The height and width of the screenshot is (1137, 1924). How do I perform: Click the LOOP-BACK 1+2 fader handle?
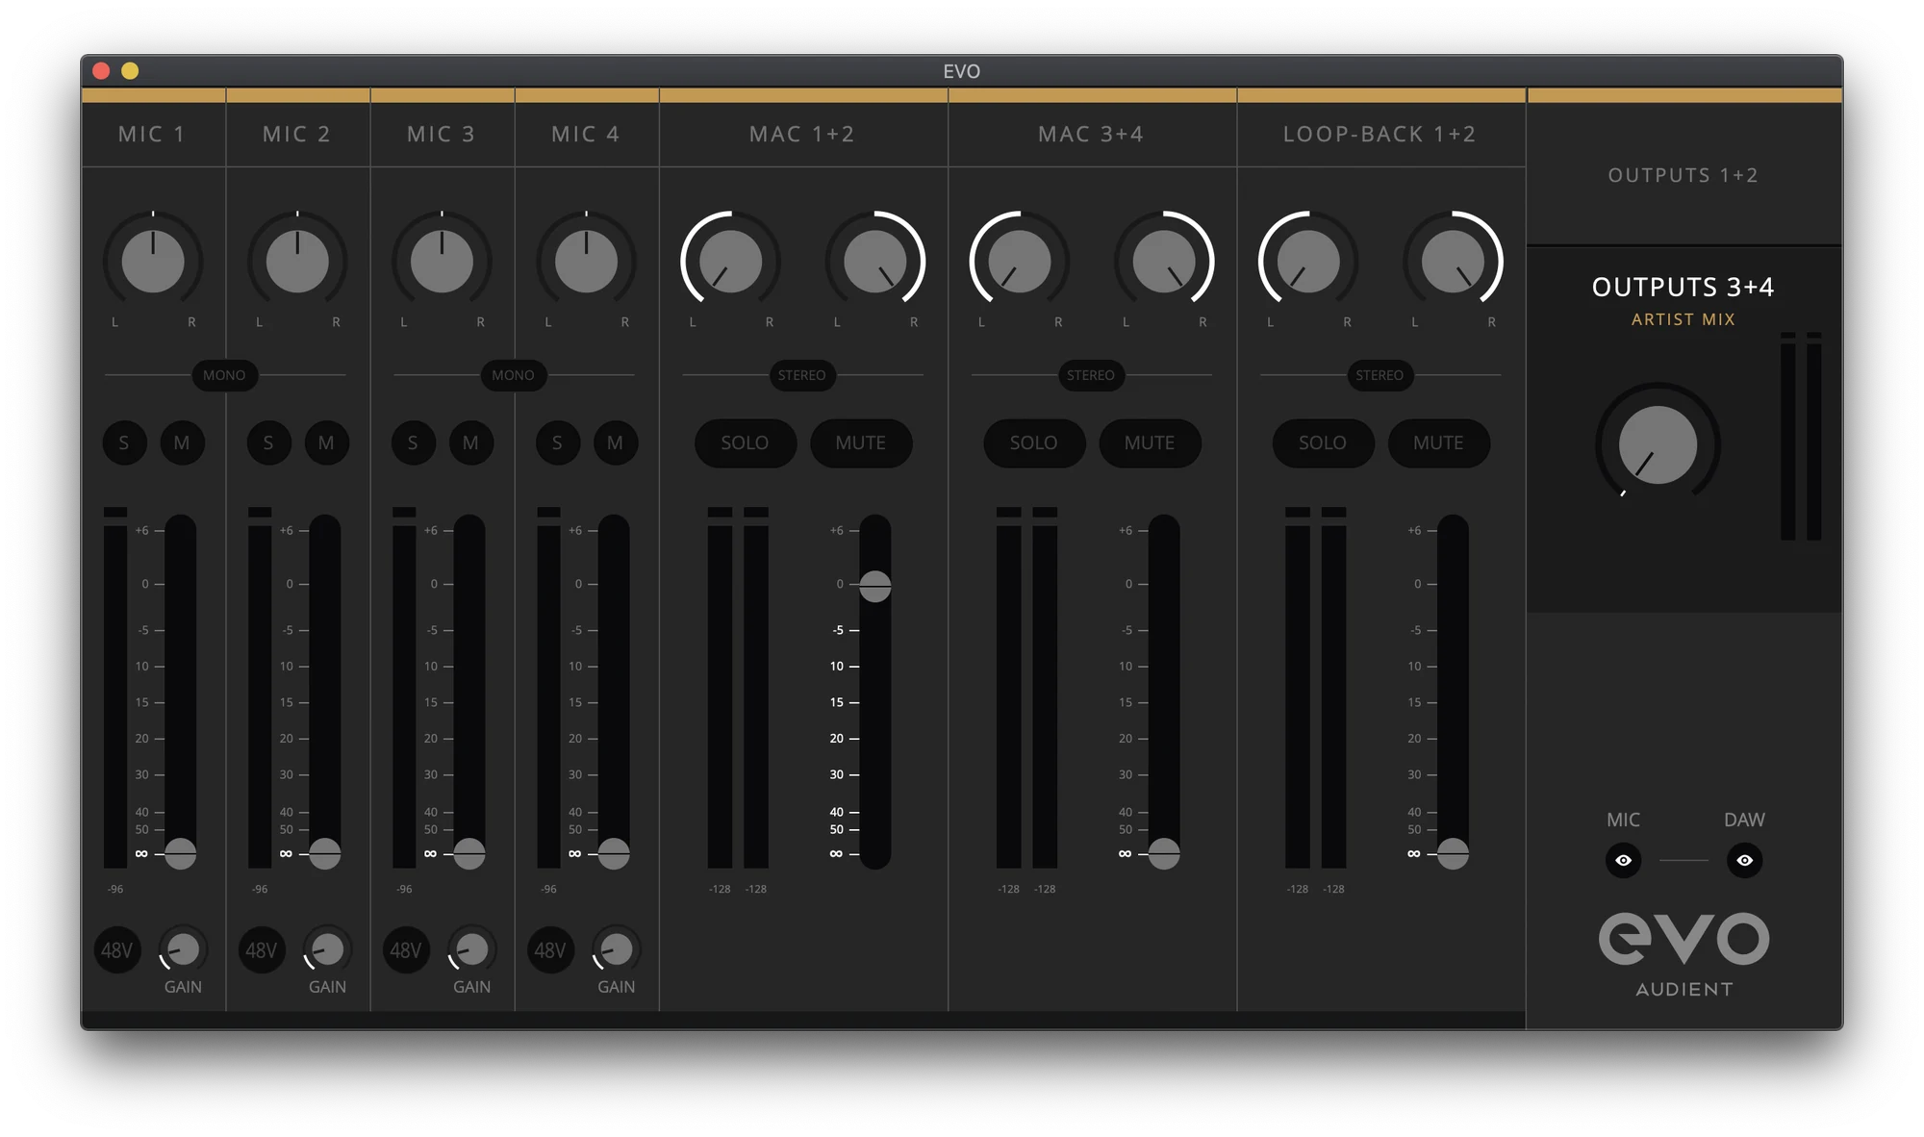[x=1452, y=853]
